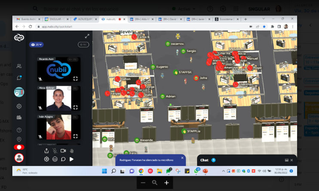The width and height of the screenshot is (319, 191).
Task: Open the chat bubble icon in nubii sidebar
Action: (19, 78)
